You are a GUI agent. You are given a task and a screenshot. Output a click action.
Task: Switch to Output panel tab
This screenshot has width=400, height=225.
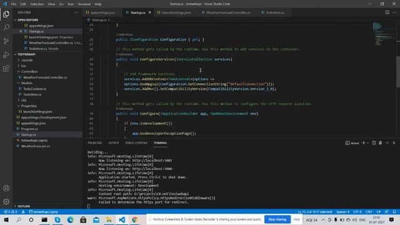tap(114, 143)
